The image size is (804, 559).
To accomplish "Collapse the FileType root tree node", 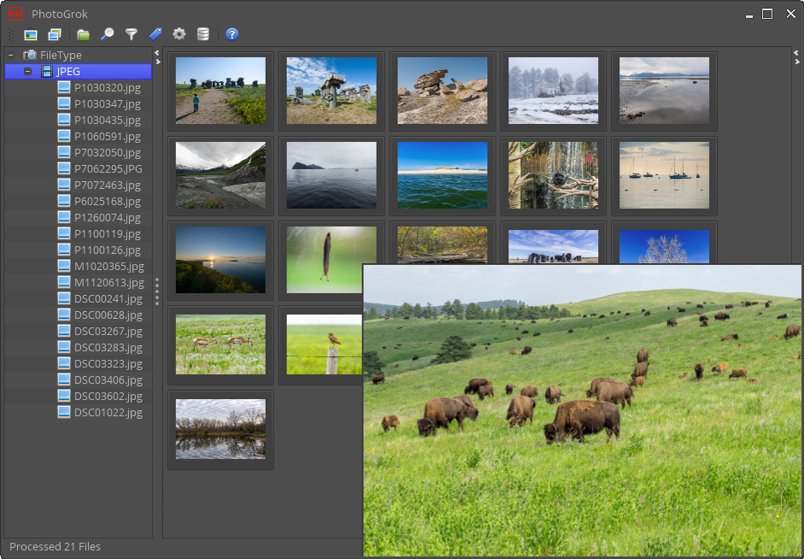I will coord(10,55).
